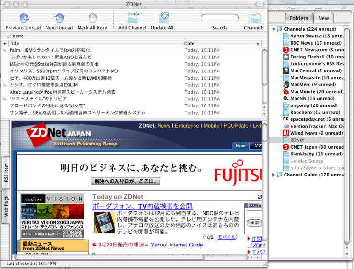354x269 pixels.
Task: Select the Web Page side tab
Action: coord(6,206)
